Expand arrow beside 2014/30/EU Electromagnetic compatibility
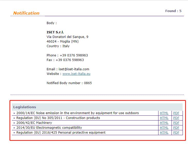 coord(14,128)
